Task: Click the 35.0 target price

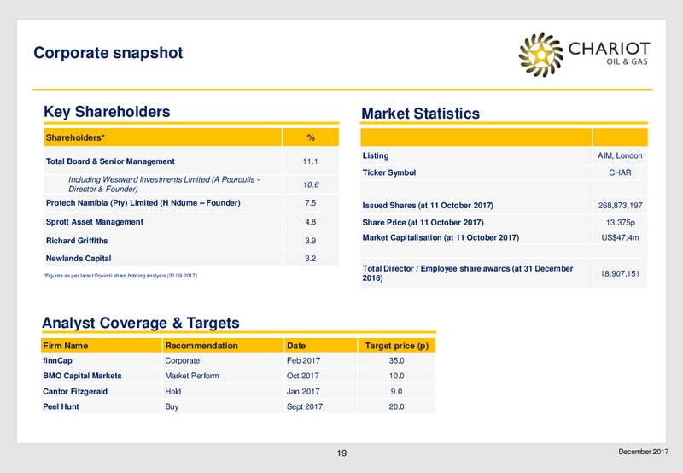Action: [x=396, y=360]
